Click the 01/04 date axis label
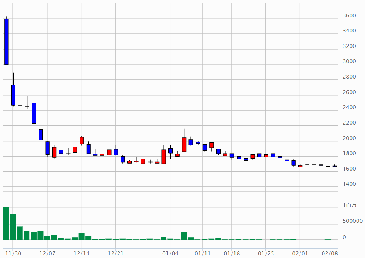365x258 pixels. [170, 253]
